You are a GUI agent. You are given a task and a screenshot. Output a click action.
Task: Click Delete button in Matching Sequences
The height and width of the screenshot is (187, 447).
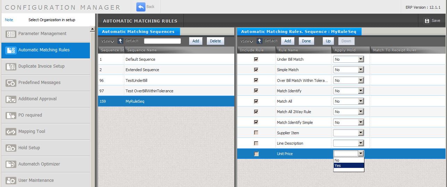(x=215, y=41)
